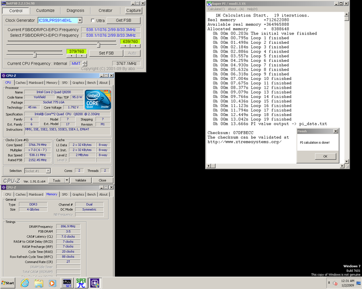The width and height of the screenshot is (362, 289).
Task: Open Windows Explorer folder icon in taskbar
Action: [39, 283]
